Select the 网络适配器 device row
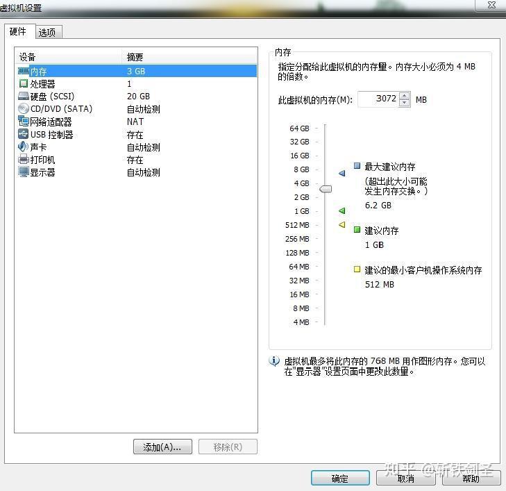This screenshot has height=491, width=506. pyautogui.click(x=137, y=122)
